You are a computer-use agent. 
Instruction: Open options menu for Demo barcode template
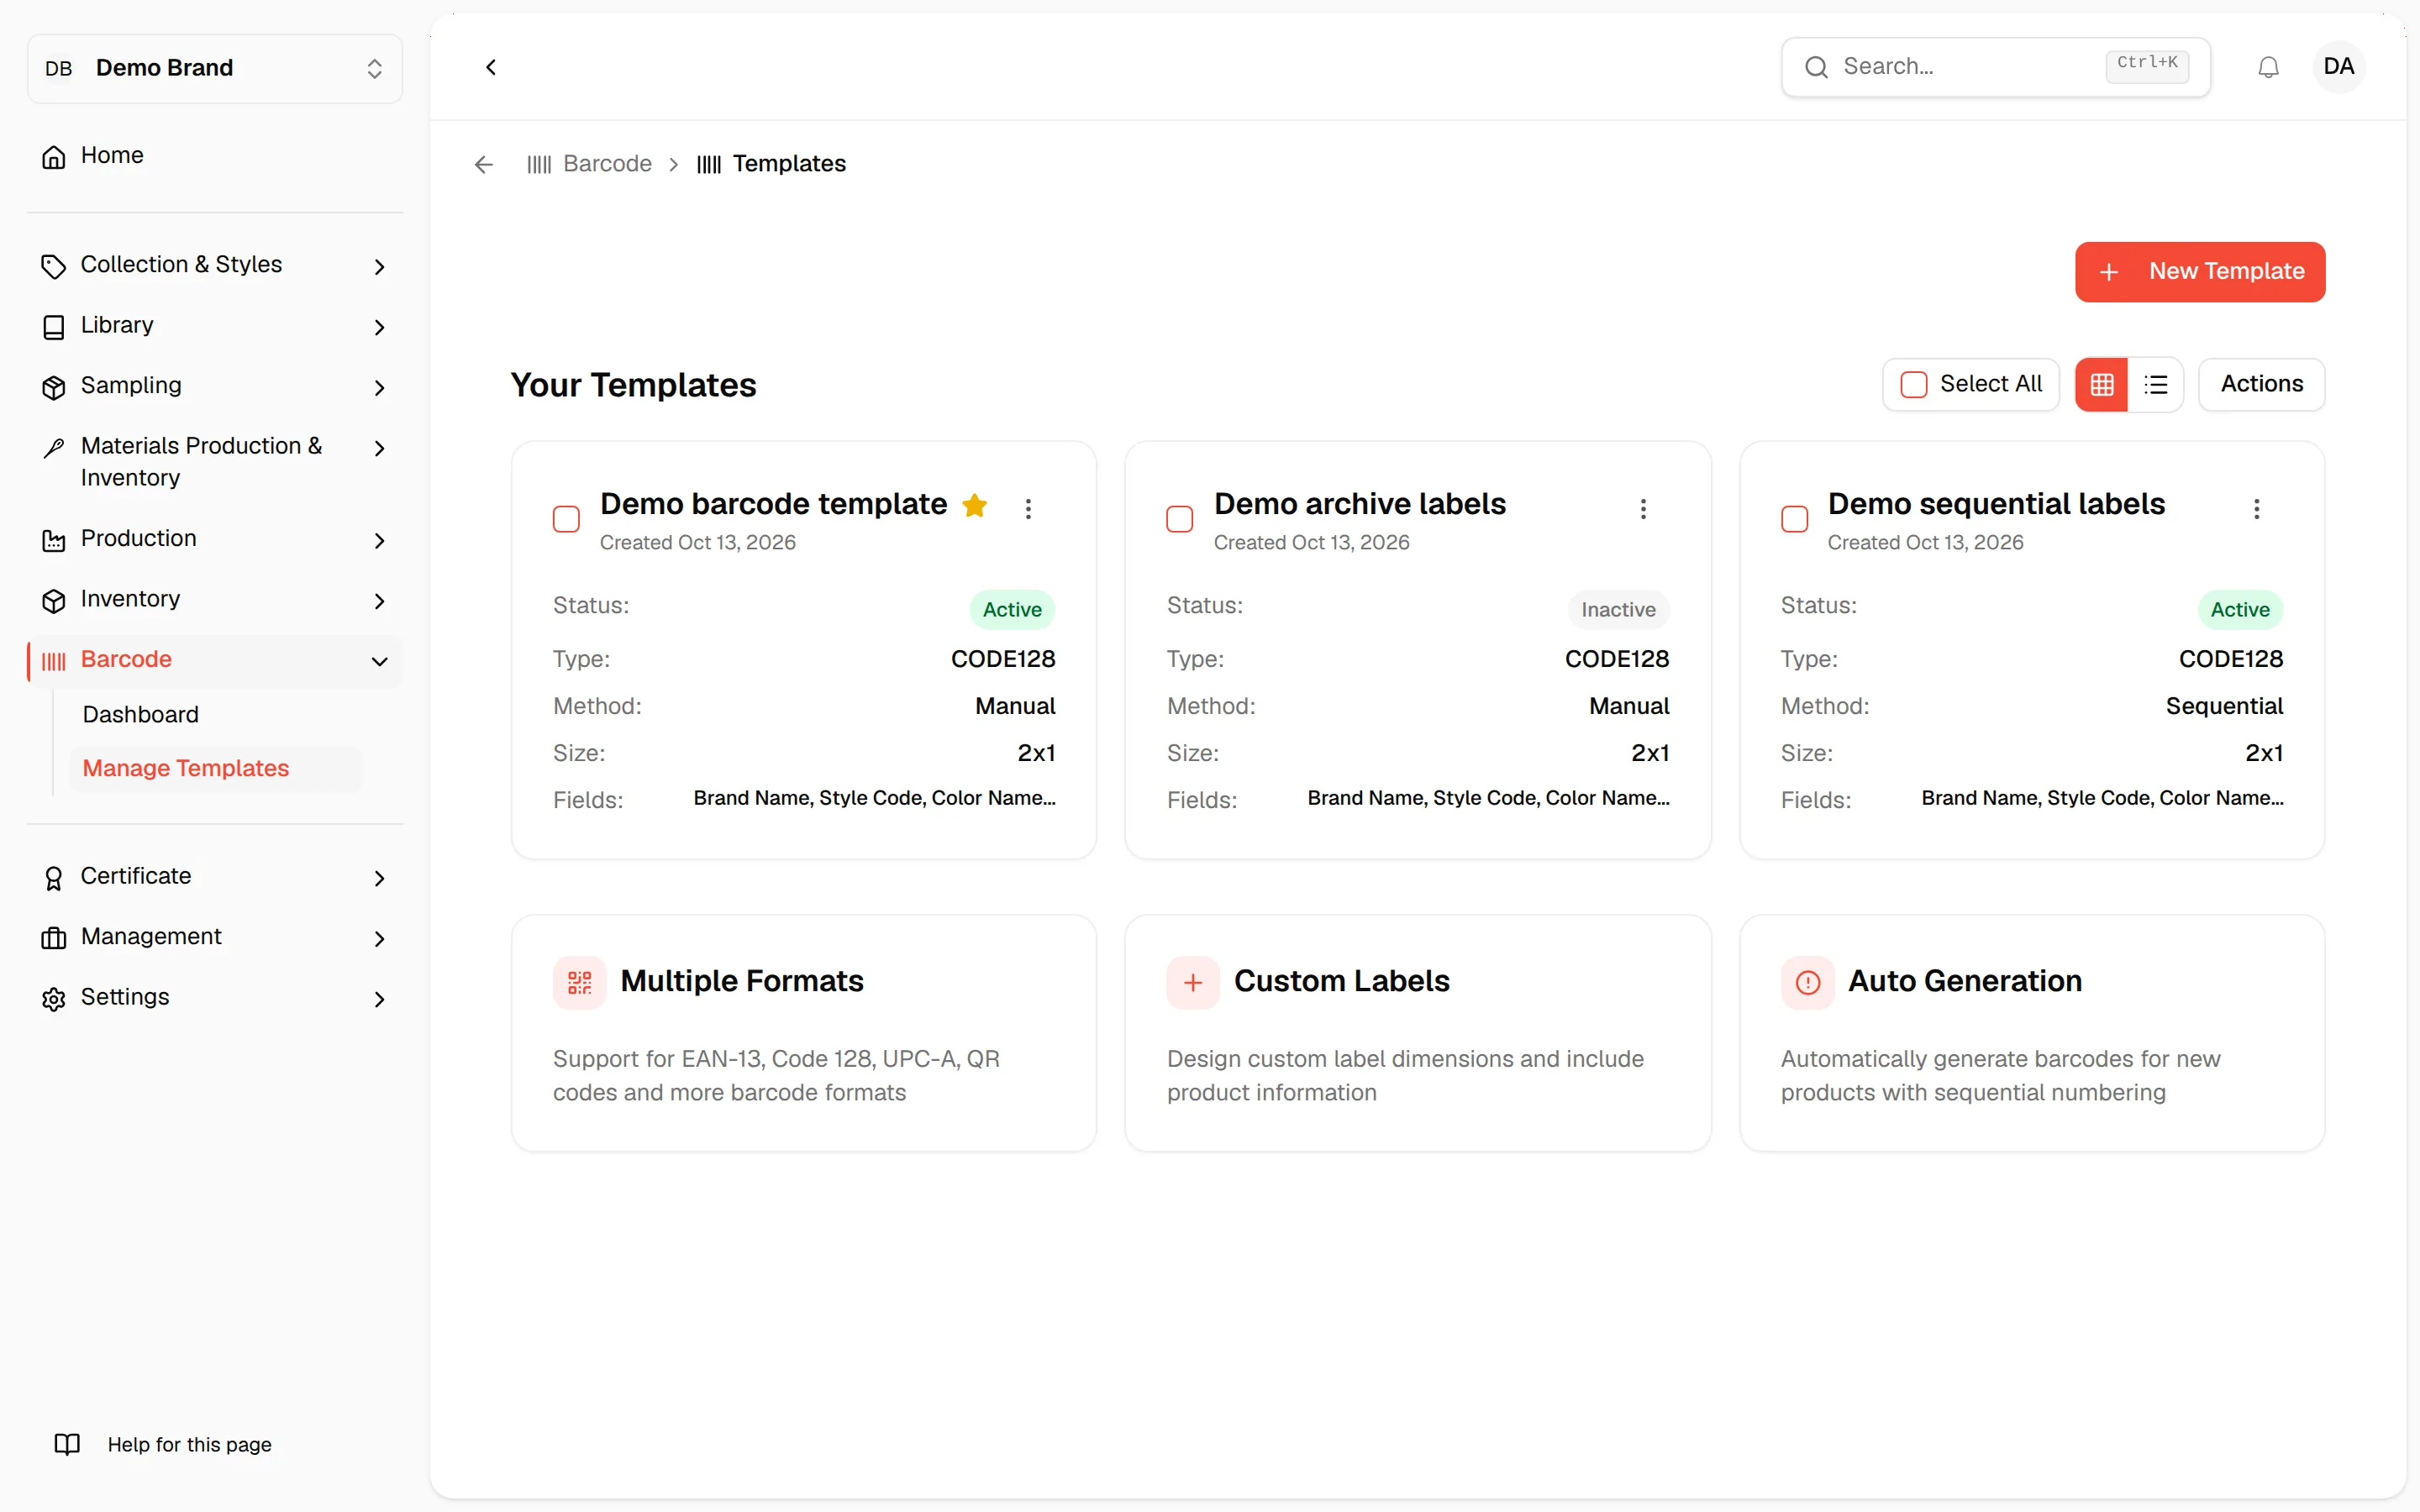[x=1028, y=508]
